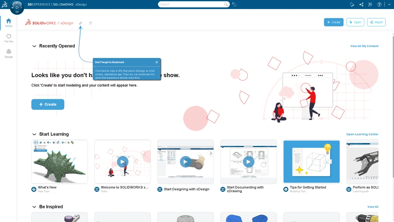Screen dimensions: 394x222
Task: Click the learning path icon beside Perform as SOLI
Action: (349, 189)
